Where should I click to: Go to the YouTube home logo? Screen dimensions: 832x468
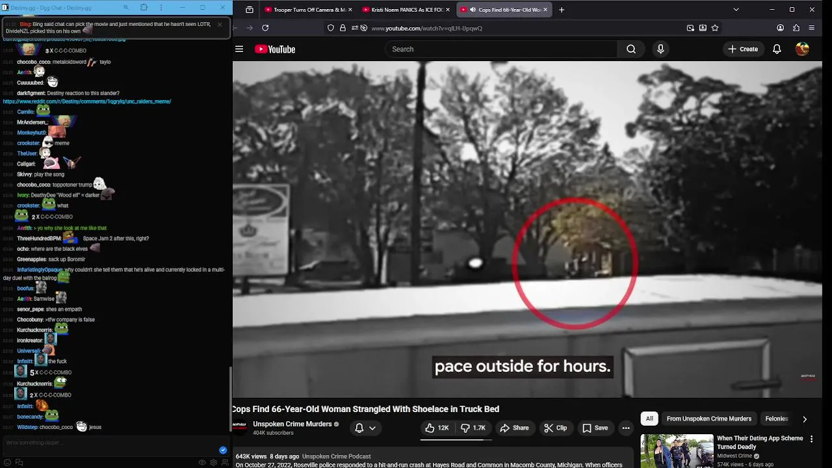(x=275, y=49)
